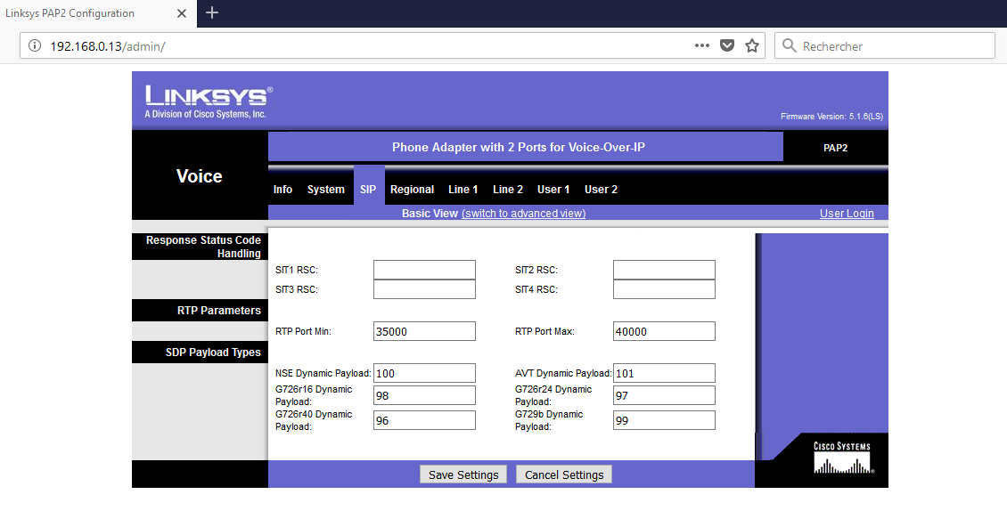The height and width of the screenshot is (527, 1007).
Task: Open the Info tab
Action: click(x=282, y=190)
